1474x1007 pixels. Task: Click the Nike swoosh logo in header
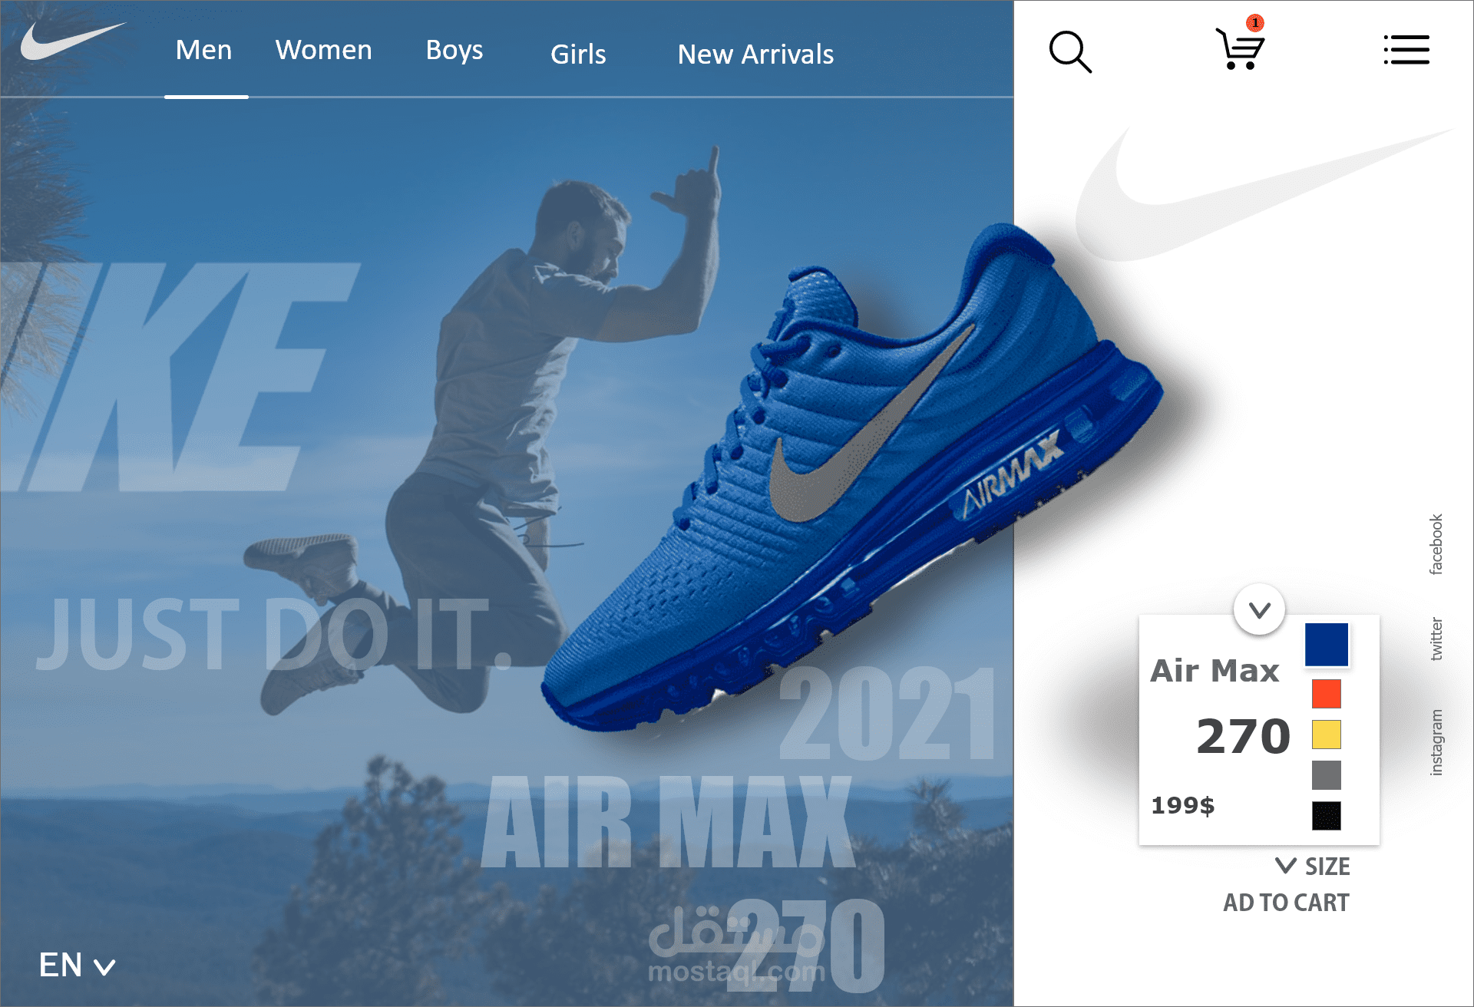pos(73,41)
